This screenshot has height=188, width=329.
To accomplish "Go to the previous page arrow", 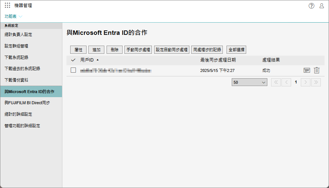I will click(x=286, y=82).
